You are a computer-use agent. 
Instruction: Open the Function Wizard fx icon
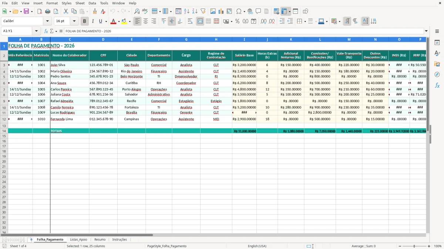click(46, 31)
